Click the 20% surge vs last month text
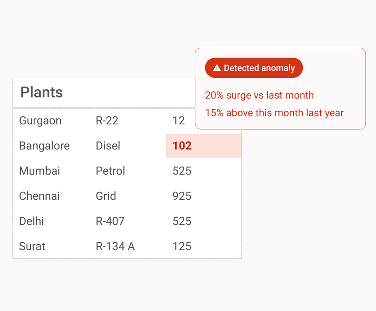This screenshot has width=376, height=311. pyautogui.click(x=259, y=95)
